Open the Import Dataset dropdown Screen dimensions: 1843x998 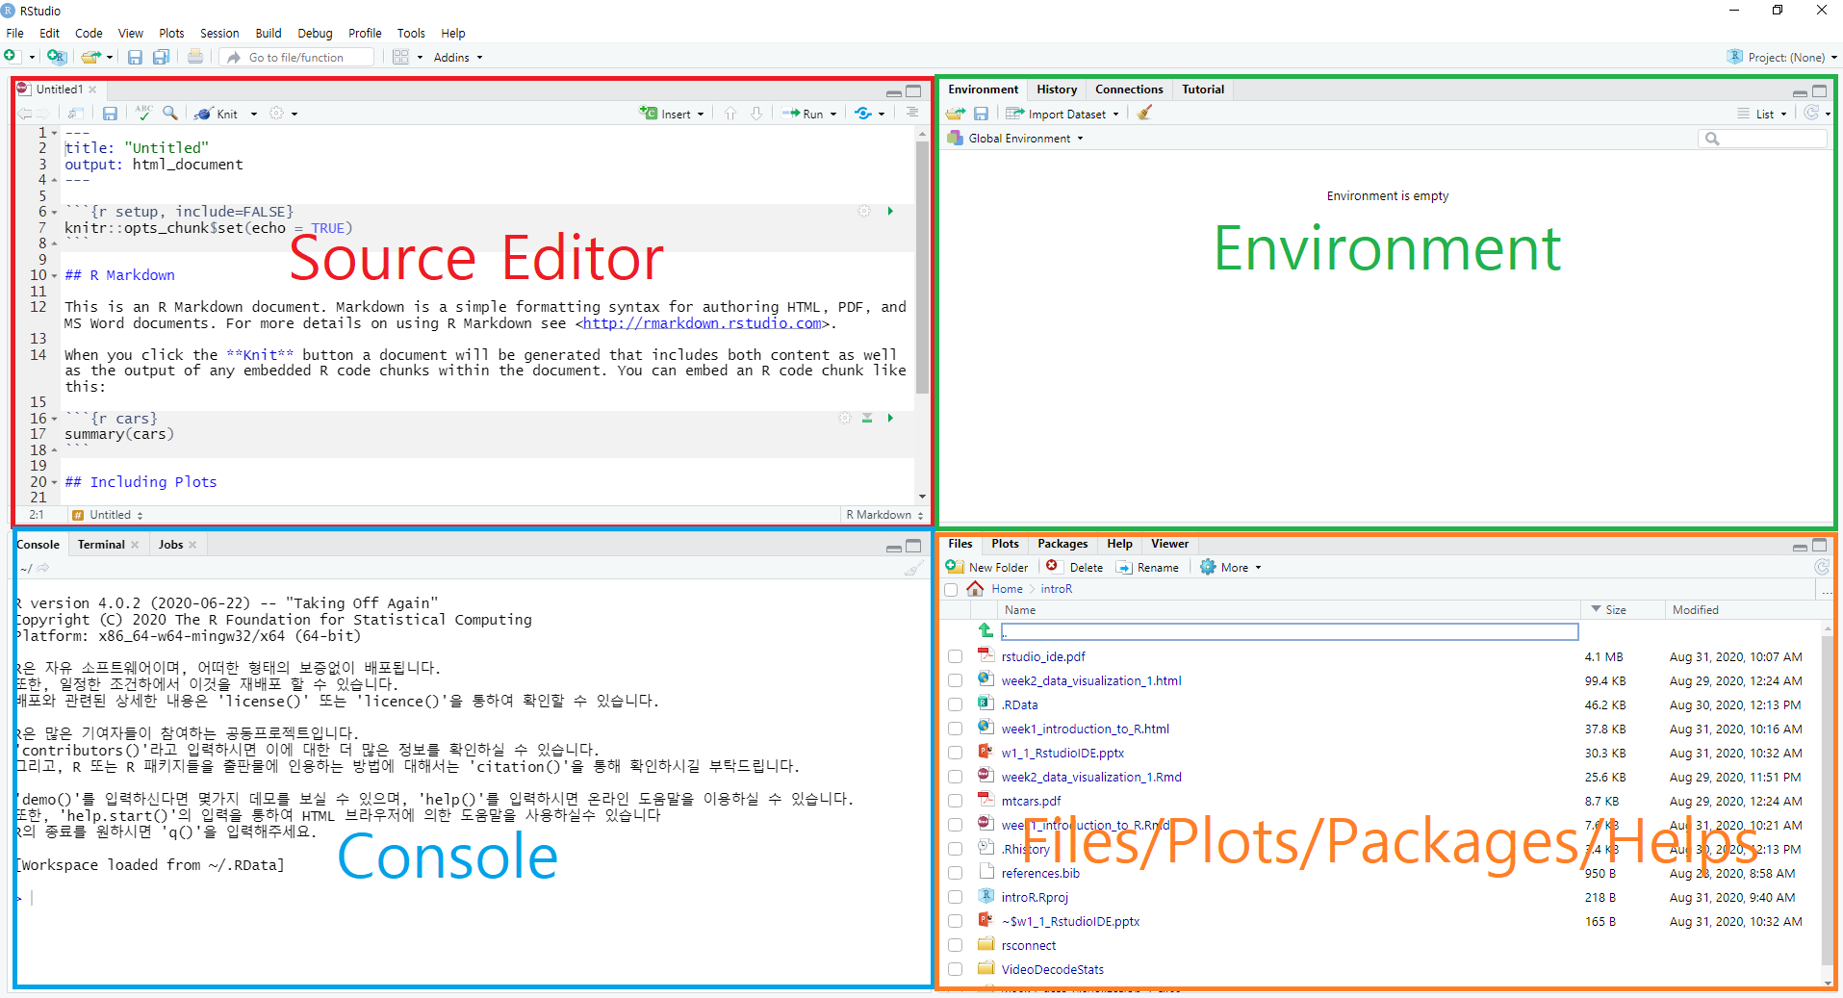pos(1064,114)
